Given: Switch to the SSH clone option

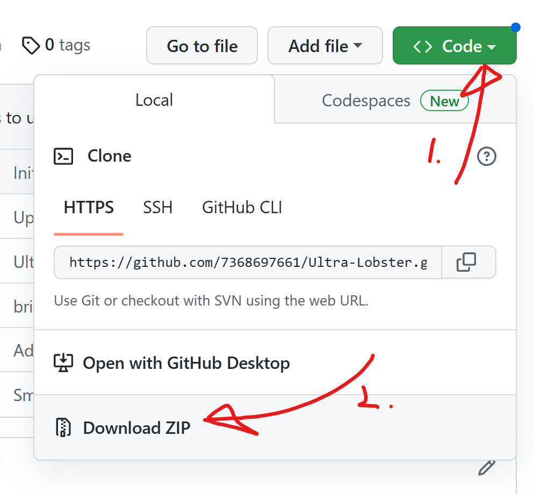Looking at the screenshot, I should [x=157, y=207].
